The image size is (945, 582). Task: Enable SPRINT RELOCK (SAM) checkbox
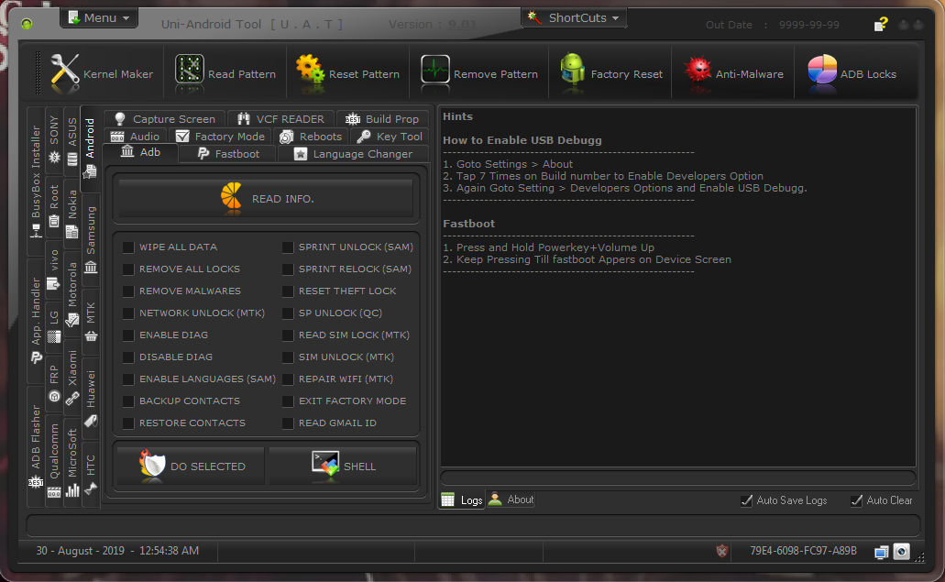[288, 269]
